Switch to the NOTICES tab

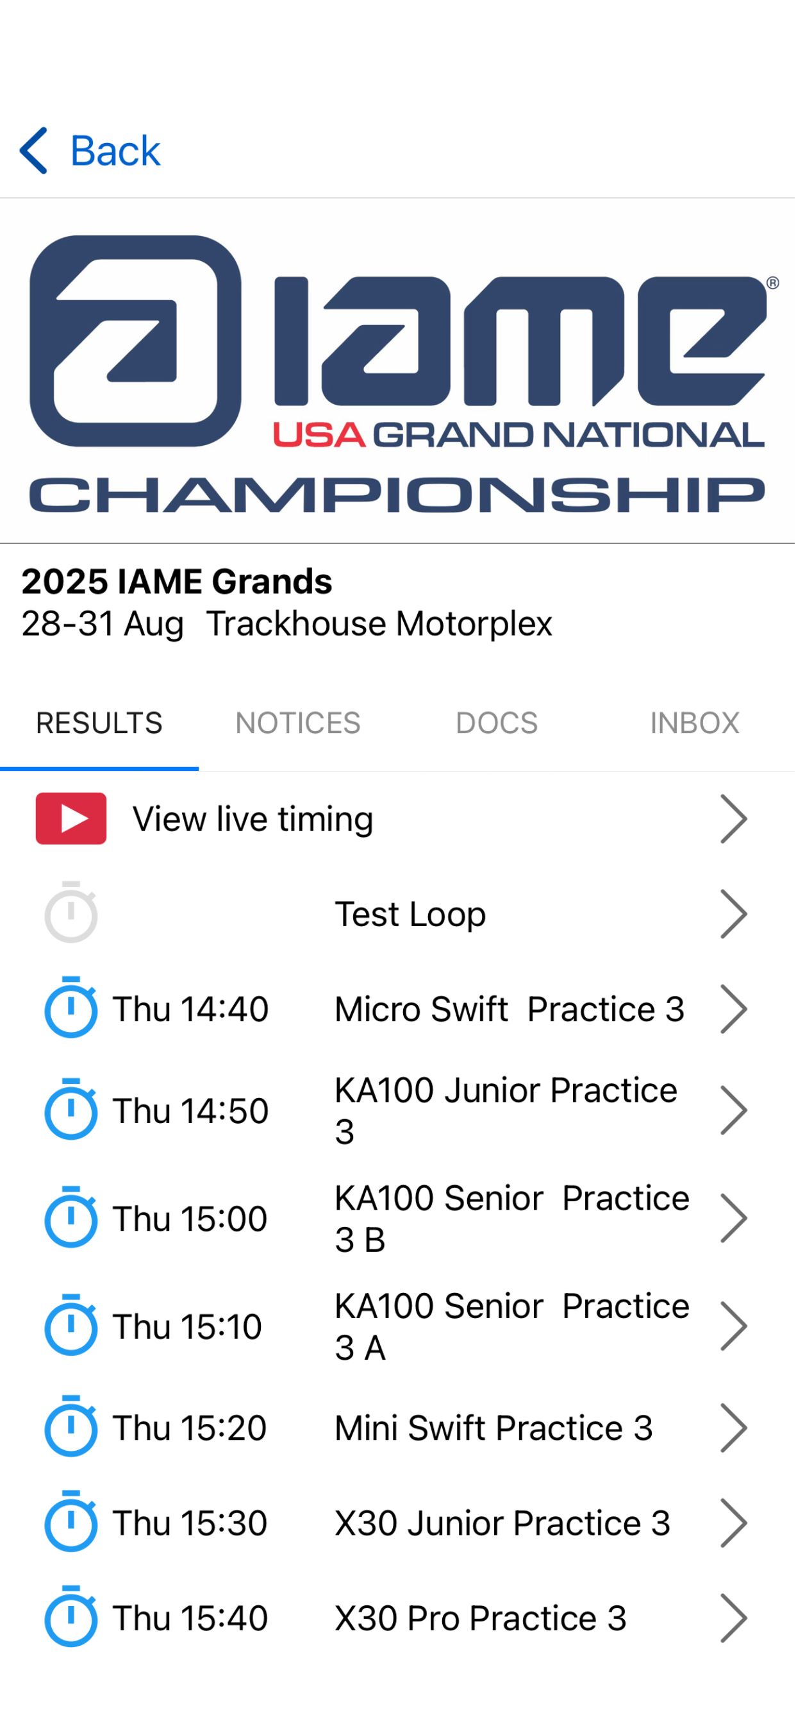[297, 723]
